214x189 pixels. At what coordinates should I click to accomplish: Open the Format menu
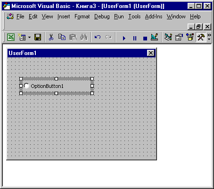click(x=82, y=16)
